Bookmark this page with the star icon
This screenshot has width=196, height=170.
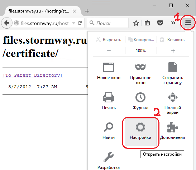tap(136, 23)
